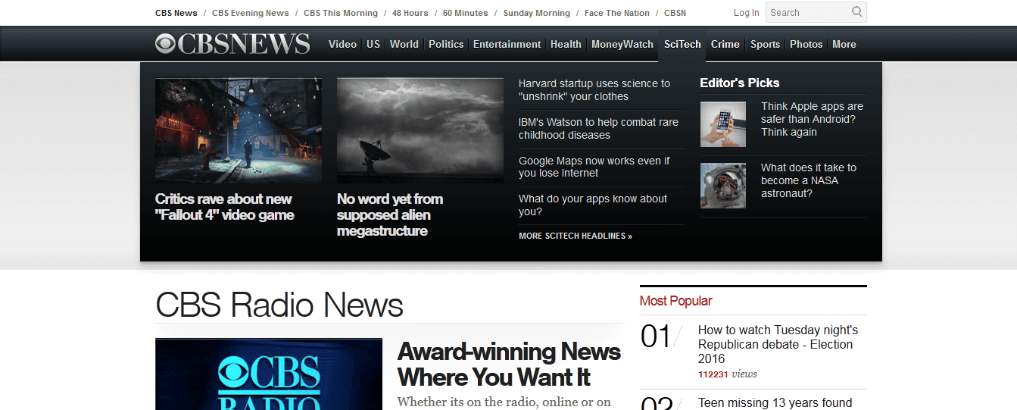The width and height of the screenshot is (1017, 410).
Task: Visit the 60 Minutes show link
Action: (x=465, y=13)
